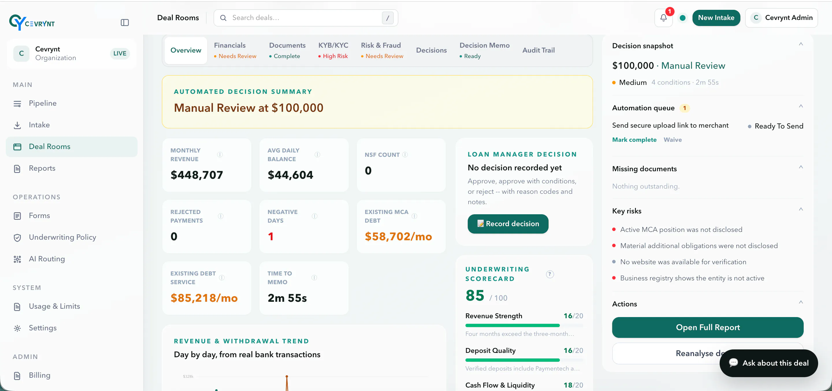Click the Cevrynt logo
This screenshot has width=832, height=391.
(32, 23)
